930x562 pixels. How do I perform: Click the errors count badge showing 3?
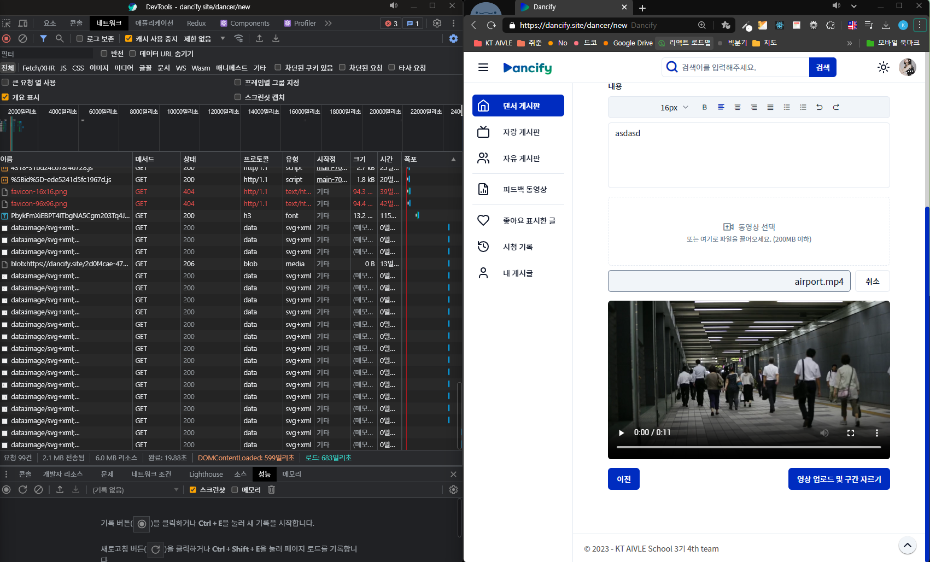coord(391,24)
